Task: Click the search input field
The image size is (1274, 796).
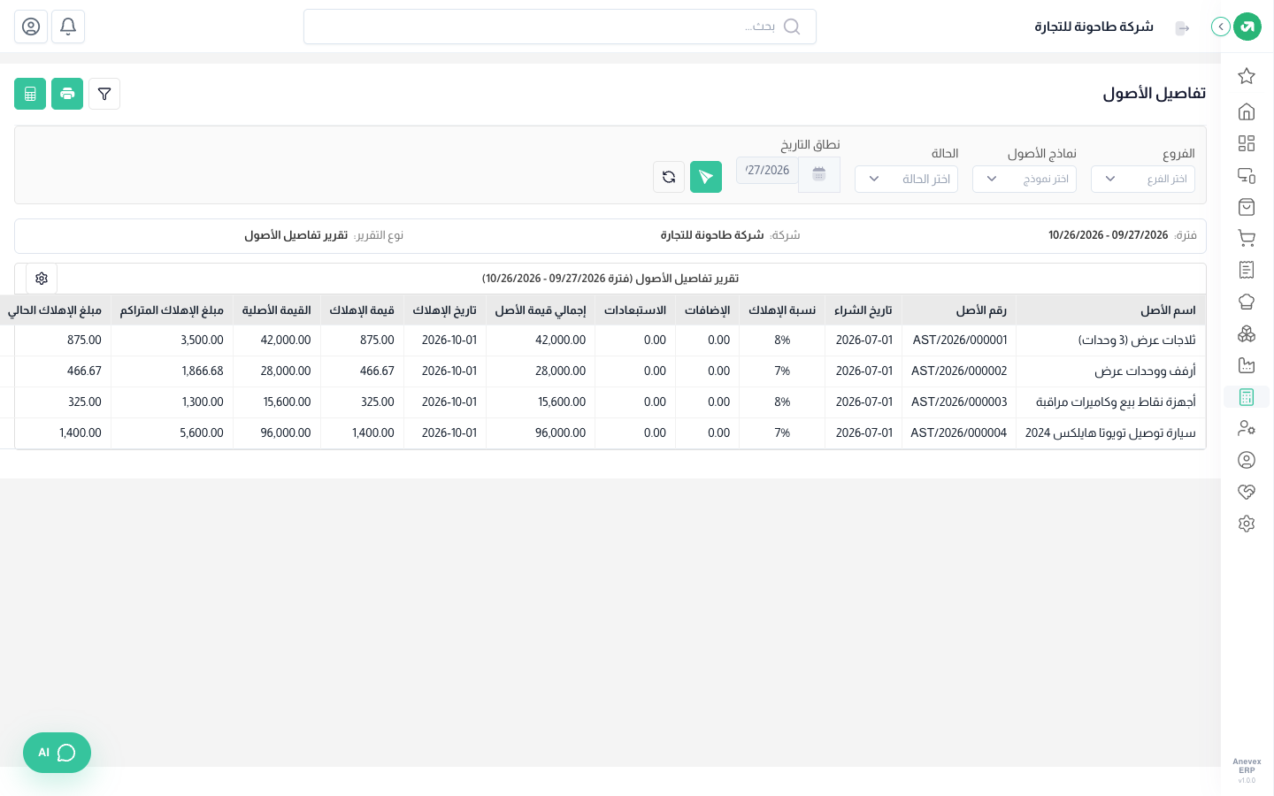Action: click(560, 27)
